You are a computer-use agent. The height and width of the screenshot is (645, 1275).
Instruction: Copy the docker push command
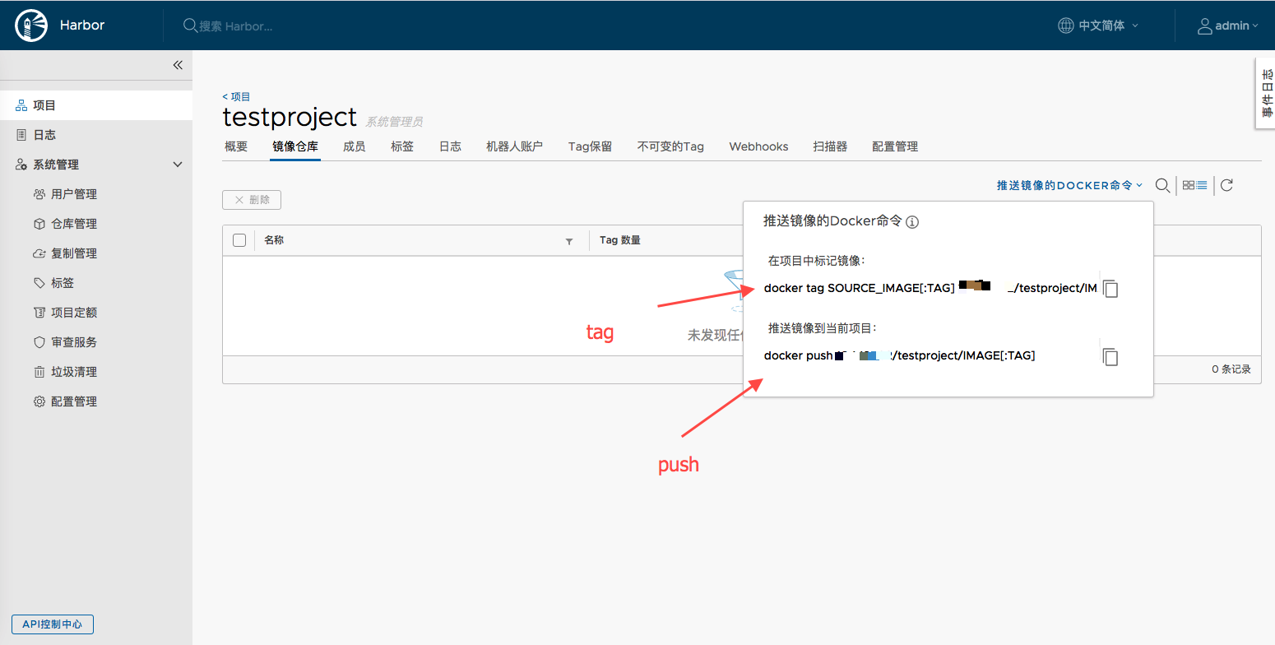click(x=1110, y=356)
